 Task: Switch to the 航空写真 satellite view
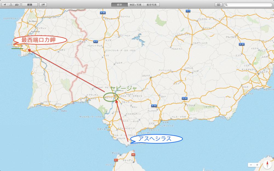[x=152, y=5]
